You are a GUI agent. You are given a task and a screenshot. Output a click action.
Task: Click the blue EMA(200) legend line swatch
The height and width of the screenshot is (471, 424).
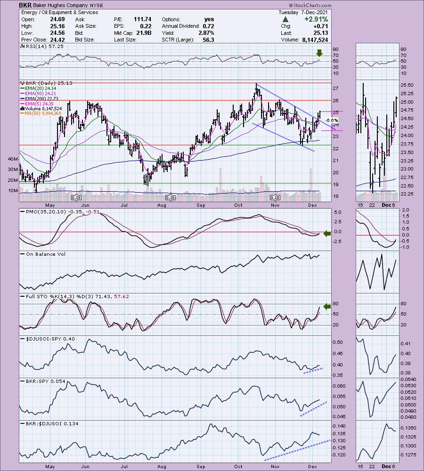coord(23,98)
